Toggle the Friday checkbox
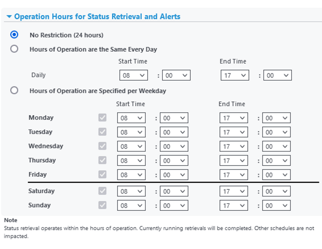 (x=102, y=175)
